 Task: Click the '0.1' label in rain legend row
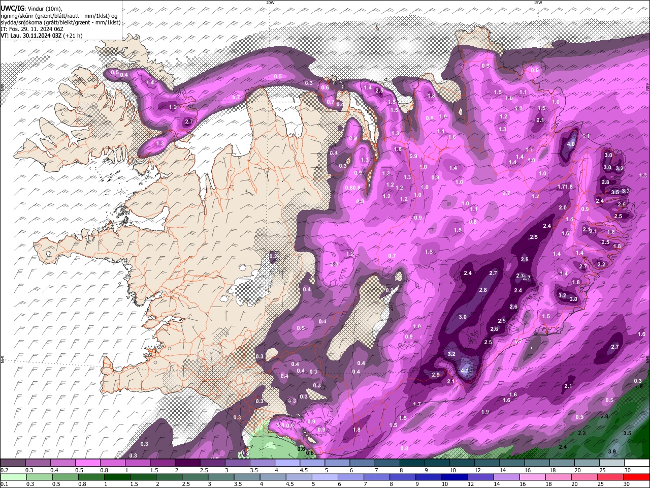coord(4,484)
